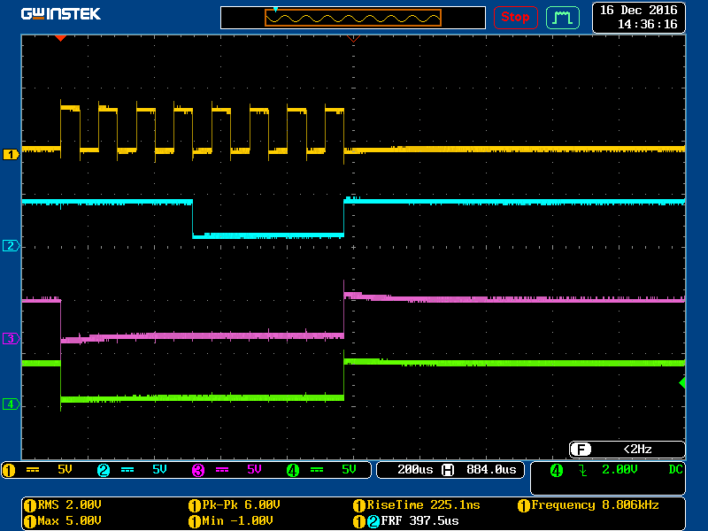
Task: Click the yellow channel 1 number badge
Action: click(x=9, y=470)
